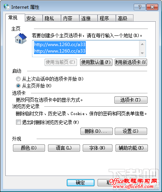This screenshot has width=162, height=192.
Task: Close the Internet 属性 dialog with X
Action: [152, 7]
